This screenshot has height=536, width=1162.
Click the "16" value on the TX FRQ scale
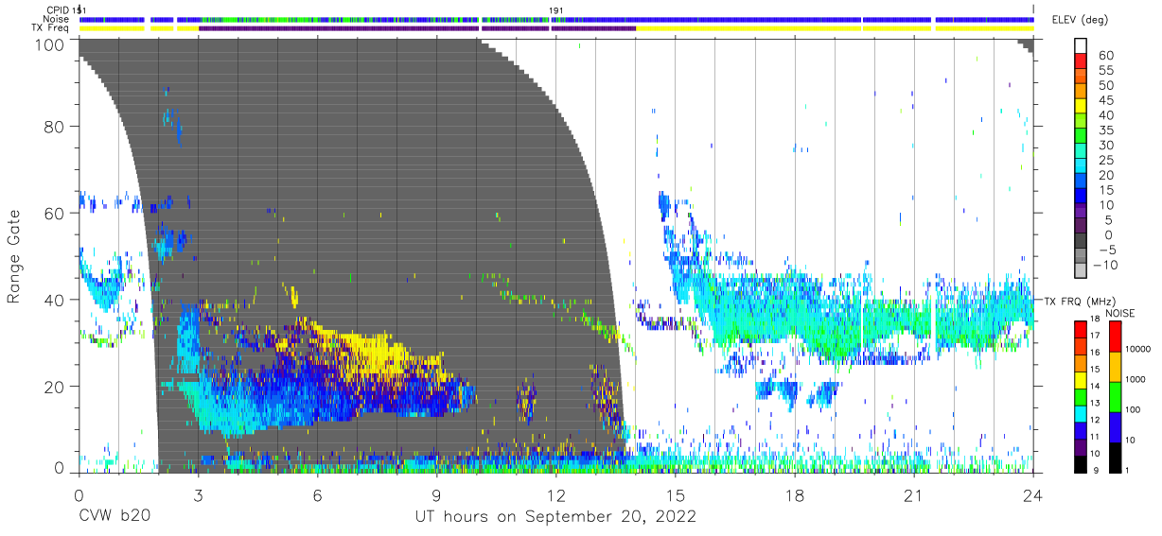pyautogui.click(x=1097, y=353)
